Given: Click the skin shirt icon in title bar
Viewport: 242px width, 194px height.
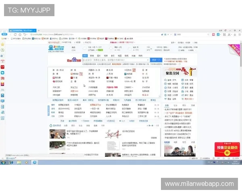Looking at the screenshot, I should click(225, 30).
